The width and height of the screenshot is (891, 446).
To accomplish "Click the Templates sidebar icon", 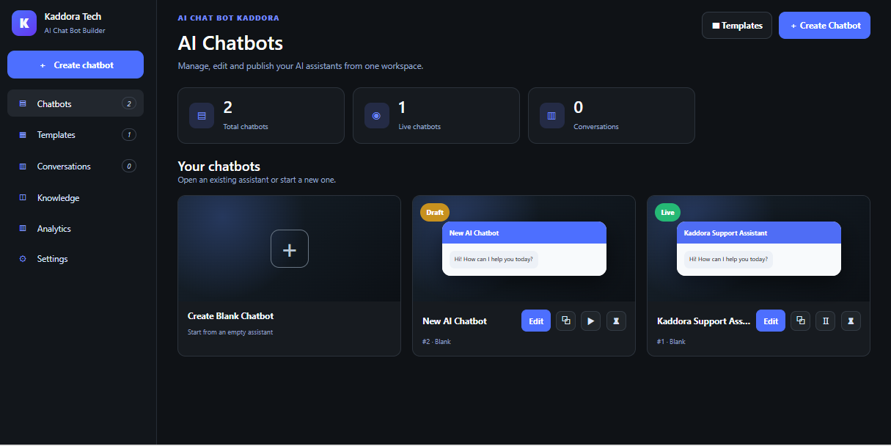I will (22, 135).
